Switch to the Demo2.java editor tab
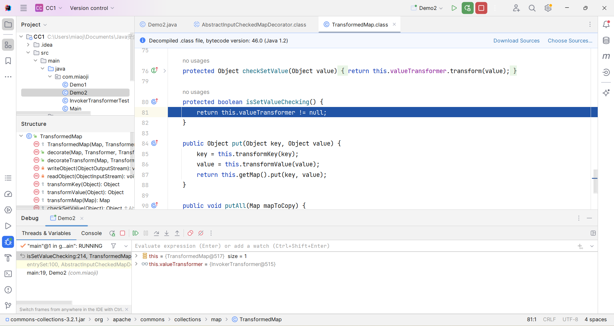 [162, 25]
